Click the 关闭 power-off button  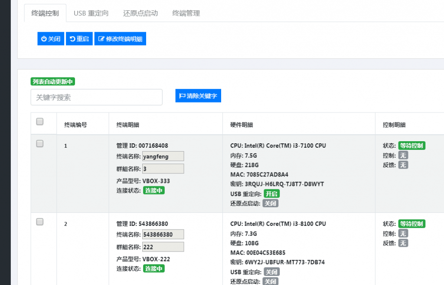pos(51,39)
